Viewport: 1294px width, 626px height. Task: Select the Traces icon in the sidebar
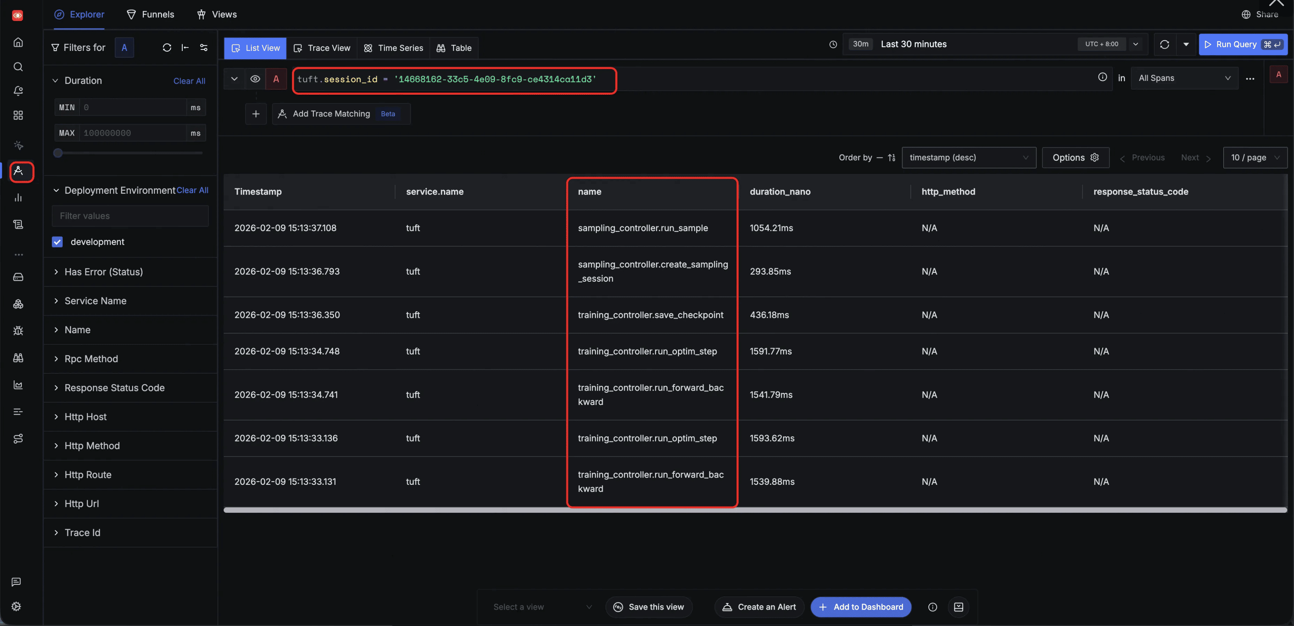click(21, 172)
